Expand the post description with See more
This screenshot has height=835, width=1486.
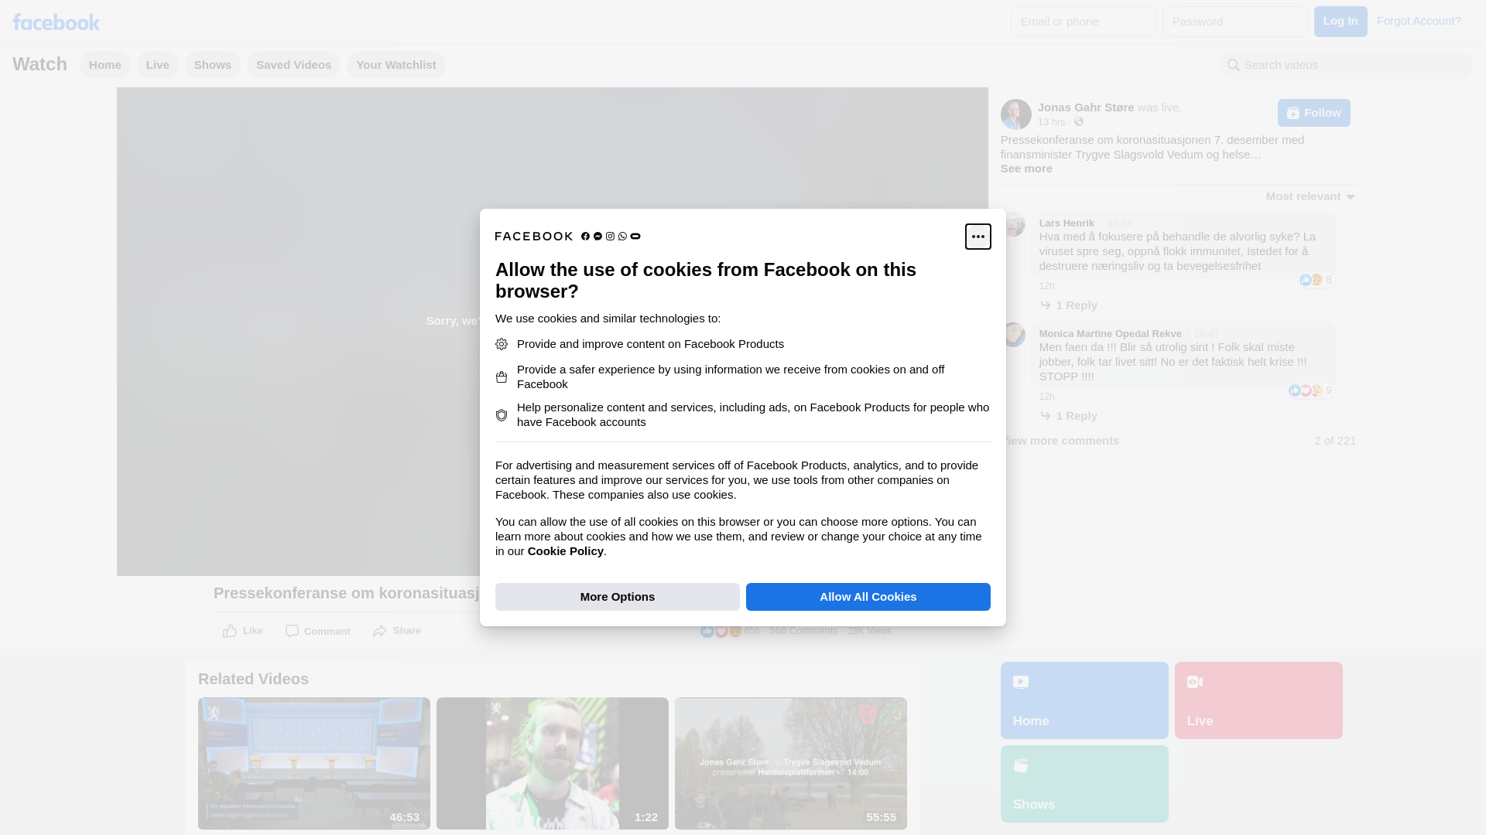1025,169
